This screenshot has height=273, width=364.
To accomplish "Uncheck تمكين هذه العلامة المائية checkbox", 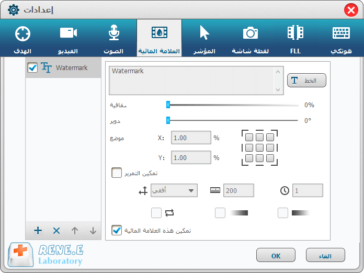I will (117, 230).
